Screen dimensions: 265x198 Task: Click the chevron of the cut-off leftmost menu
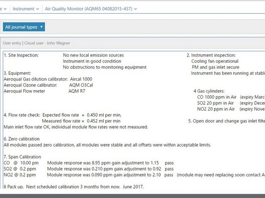click(x=5, y=9)
